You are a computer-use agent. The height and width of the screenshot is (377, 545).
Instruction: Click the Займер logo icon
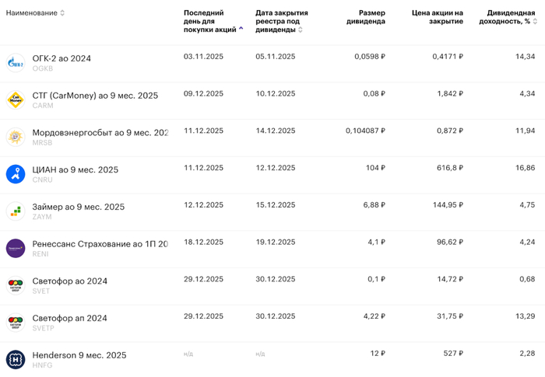pyautogui.click(x=16, y=211)
